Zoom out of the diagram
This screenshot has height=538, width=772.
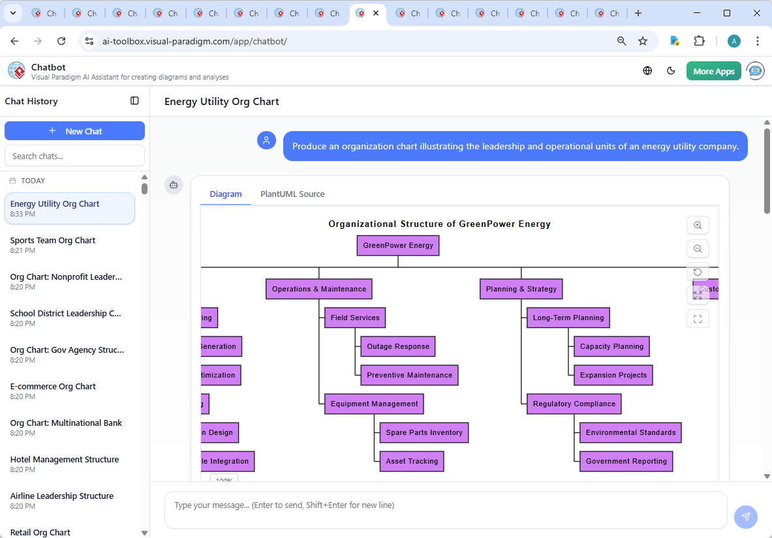[x=698, y=248]
